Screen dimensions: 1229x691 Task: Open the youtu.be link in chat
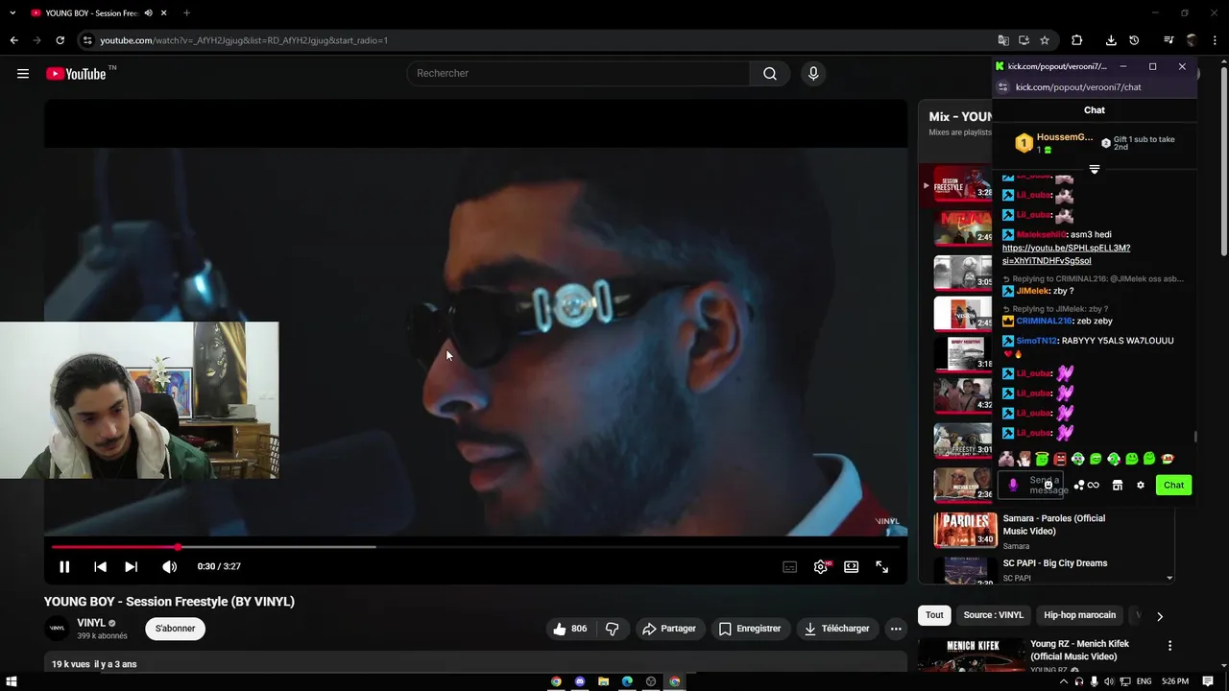coord(1066,254)
